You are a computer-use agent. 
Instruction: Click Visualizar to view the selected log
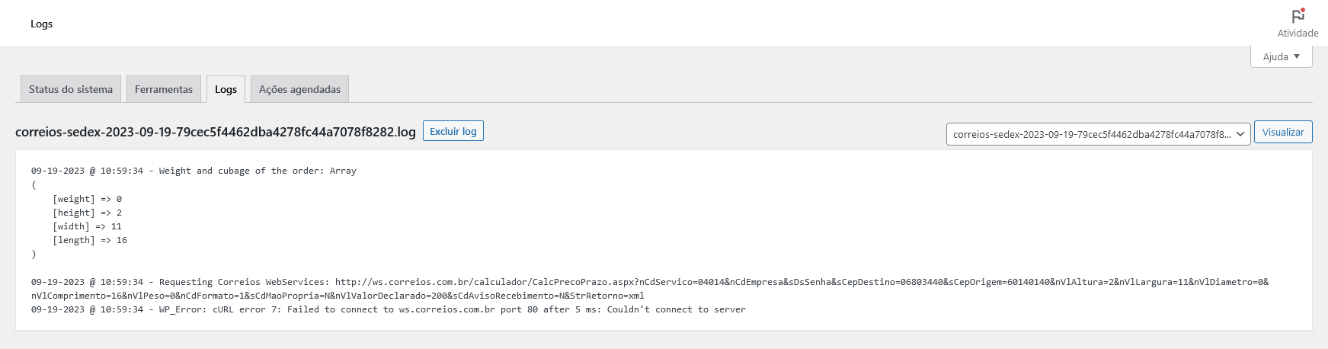point(1283,132)
